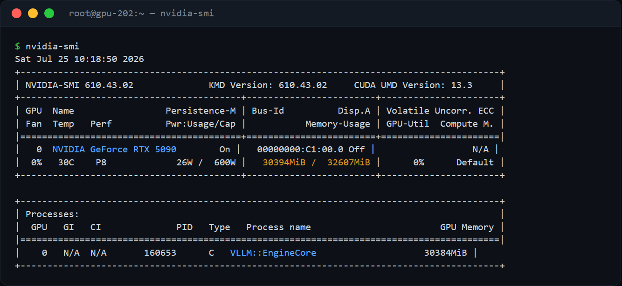The image size is (622, 286).
Task: Click the Processes: section label
Action: 52,214
